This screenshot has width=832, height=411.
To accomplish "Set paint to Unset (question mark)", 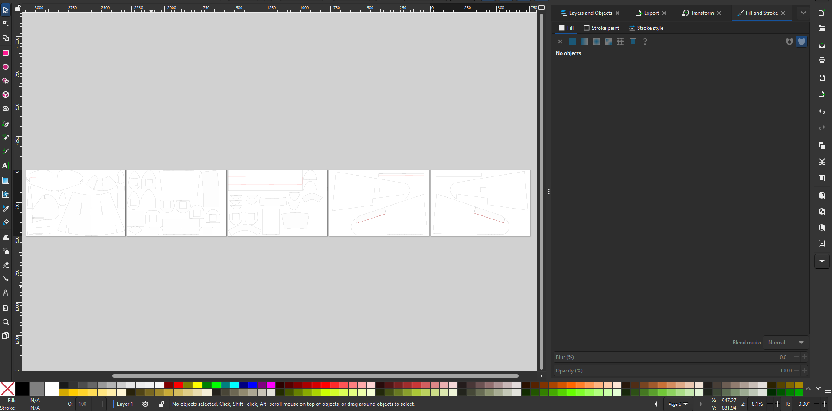I will [645, 42].
